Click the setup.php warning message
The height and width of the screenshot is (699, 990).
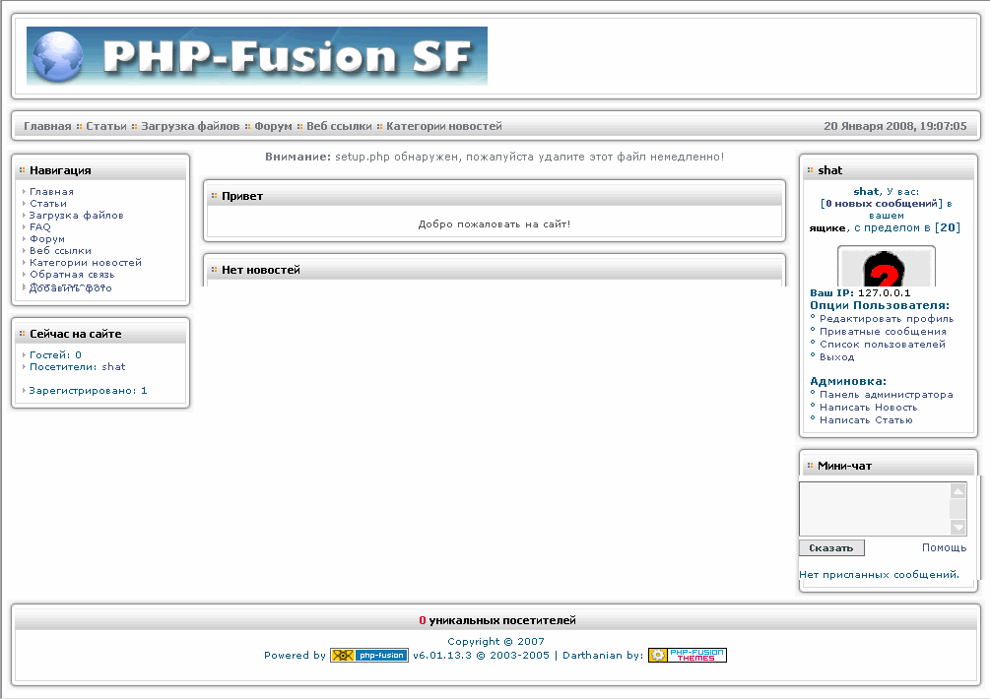coord(495,158)
